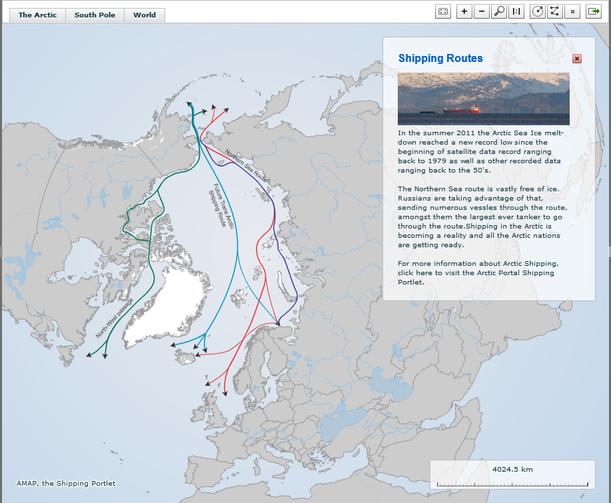
Task: Activate the magnifier zoom tool
Action: 499,11
